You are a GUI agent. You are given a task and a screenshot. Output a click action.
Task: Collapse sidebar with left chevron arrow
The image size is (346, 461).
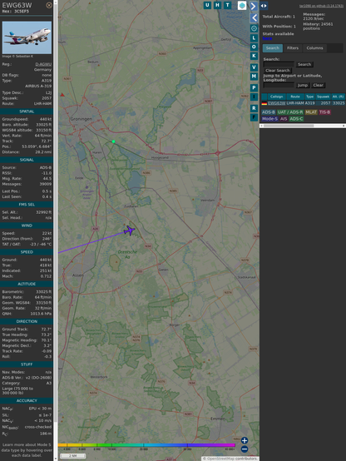coord(254,18)
